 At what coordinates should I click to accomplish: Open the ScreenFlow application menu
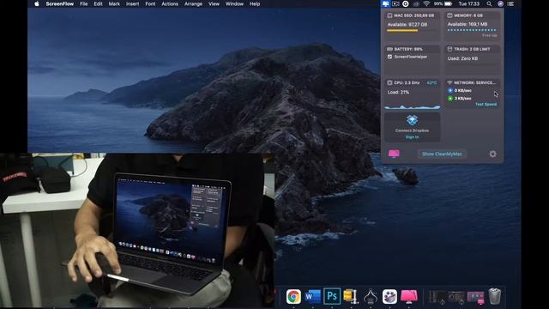click(x=59, y=3)
